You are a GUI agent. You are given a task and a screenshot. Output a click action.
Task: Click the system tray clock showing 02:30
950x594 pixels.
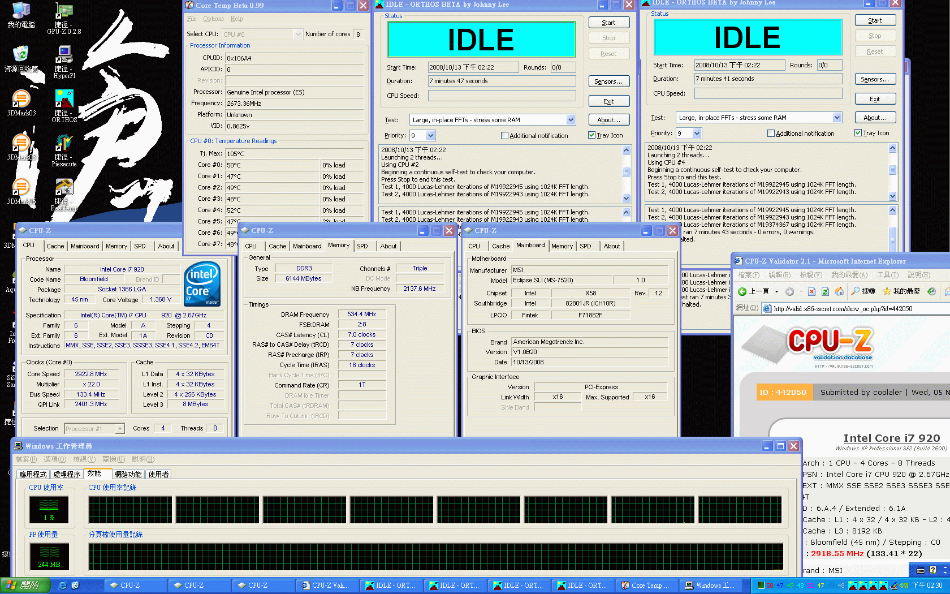(x=927, y=586)
